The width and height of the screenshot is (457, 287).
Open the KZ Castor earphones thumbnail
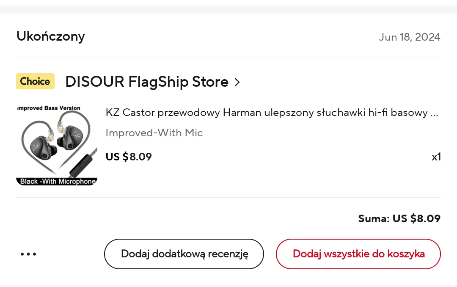click(x=57, y=145)
